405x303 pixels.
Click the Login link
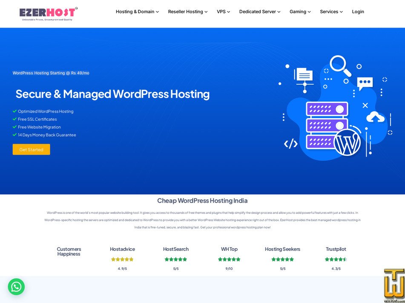358,11
